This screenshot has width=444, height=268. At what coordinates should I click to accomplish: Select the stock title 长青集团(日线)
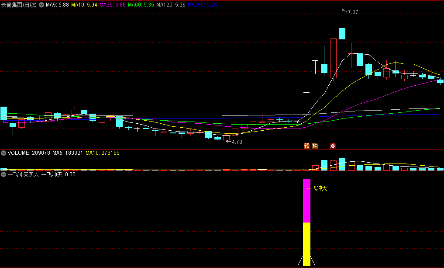[x=19, y=5]
